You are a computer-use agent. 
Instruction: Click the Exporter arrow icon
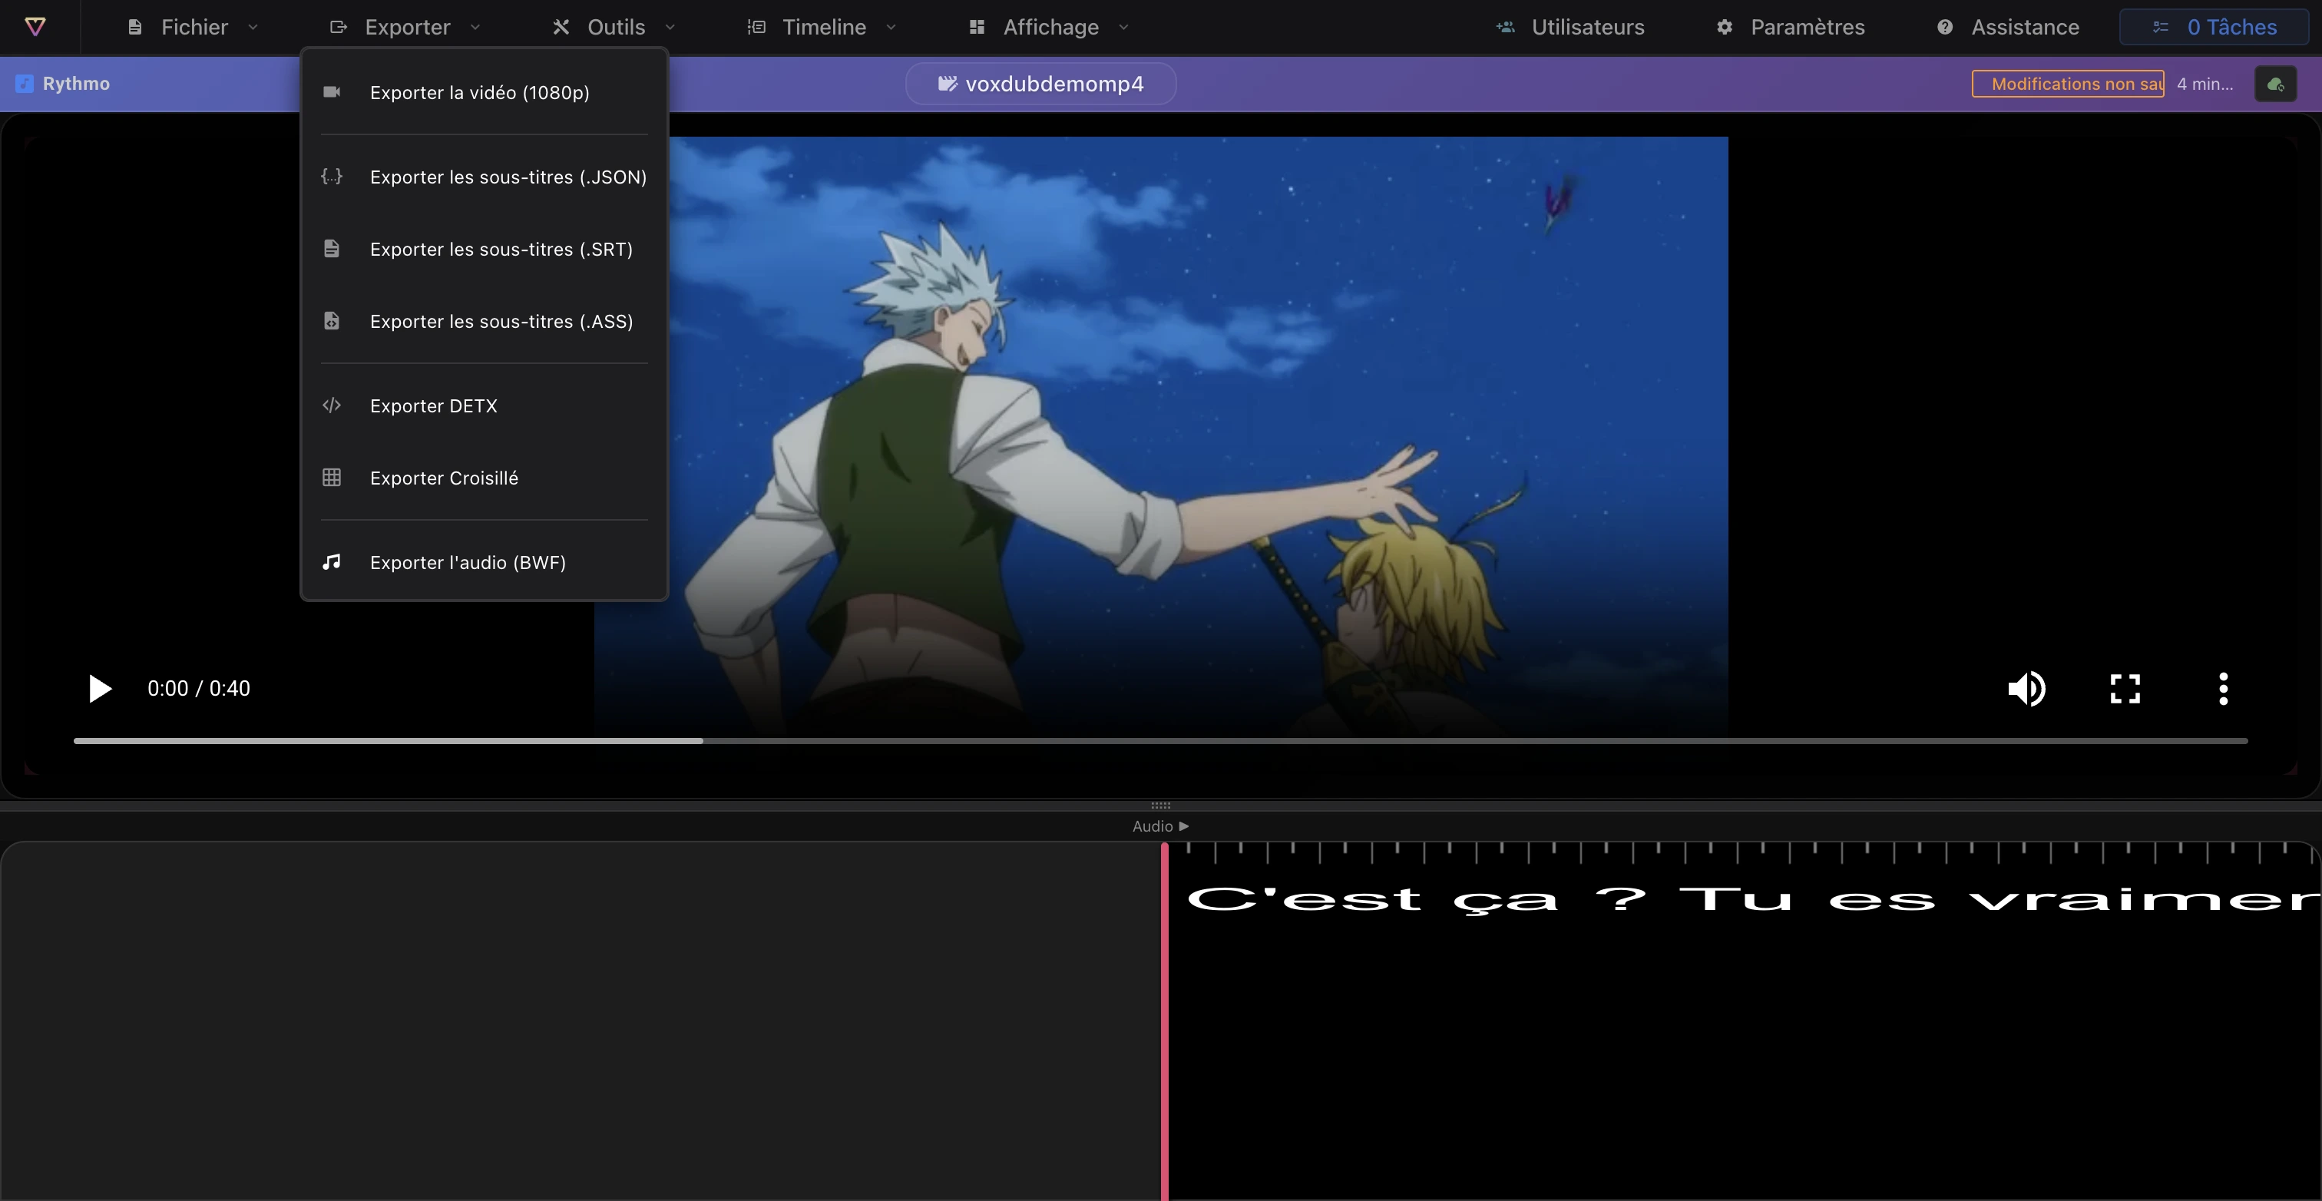click(339, 27)
